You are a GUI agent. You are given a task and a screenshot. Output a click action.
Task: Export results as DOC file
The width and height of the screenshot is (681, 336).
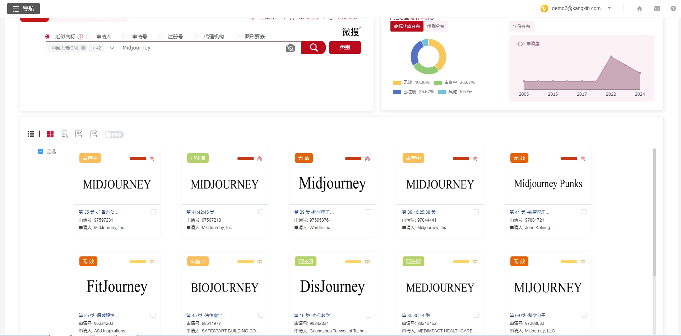click(x=79, y=134)
